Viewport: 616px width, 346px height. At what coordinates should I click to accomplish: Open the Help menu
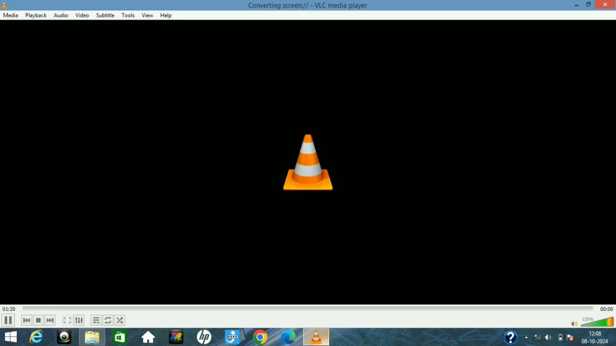click(x=166, y=15)
